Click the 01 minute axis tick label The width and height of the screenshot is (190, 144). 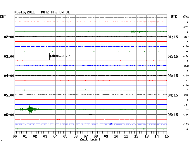(x=25, y=136)
